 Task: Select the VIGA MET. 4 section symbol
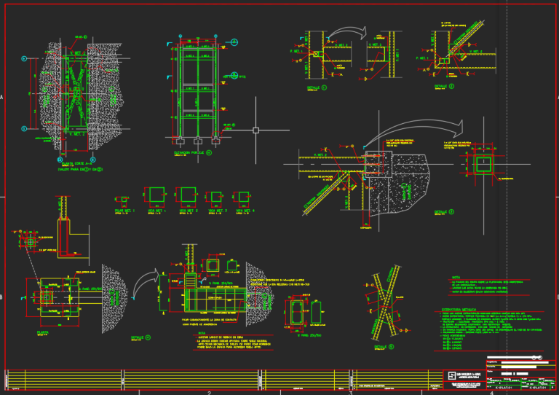click(x=244, y=197)
